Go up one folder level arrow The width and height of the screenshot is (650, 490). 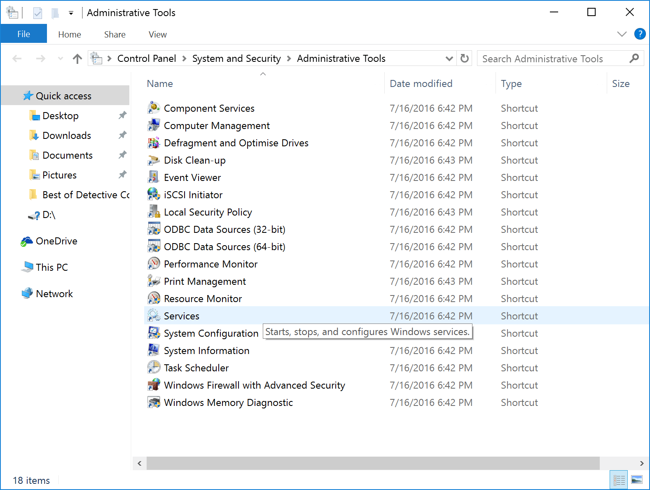coord(77,59)
